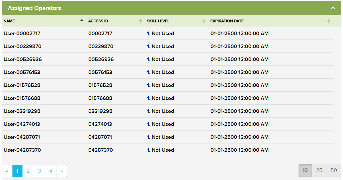
Task: Click the Expiration Date column header
Action: (227, 21)
